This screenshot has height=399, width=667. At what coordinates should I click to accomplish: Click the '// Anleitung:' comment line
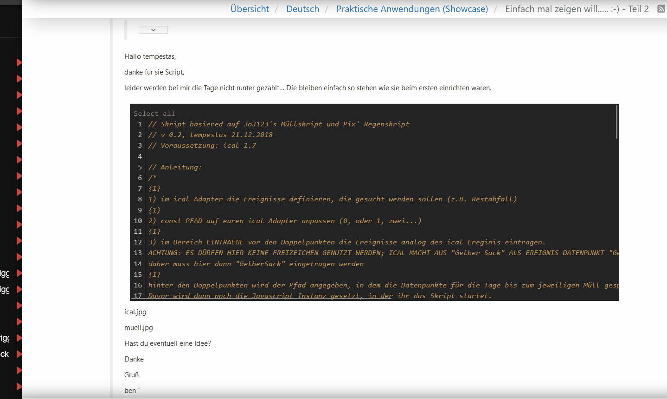click(x=175, y=167)
